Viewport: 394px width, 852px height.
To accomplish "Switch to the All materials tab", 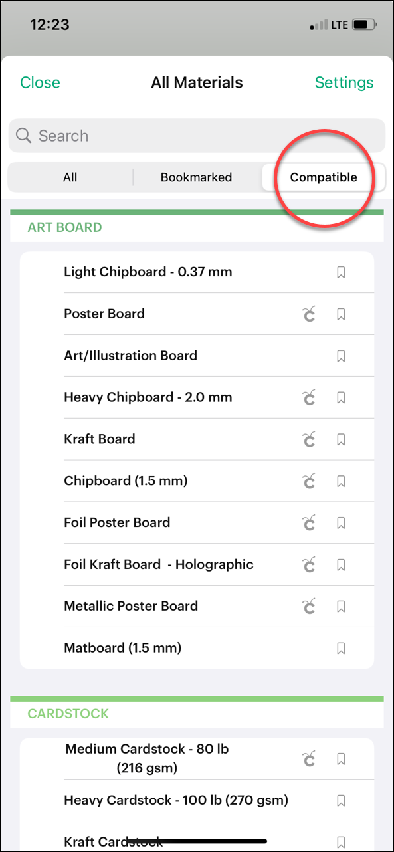I will pos(70,177).
